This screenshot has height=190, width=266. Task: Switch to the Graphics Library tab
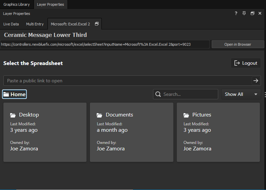(17, 4)
